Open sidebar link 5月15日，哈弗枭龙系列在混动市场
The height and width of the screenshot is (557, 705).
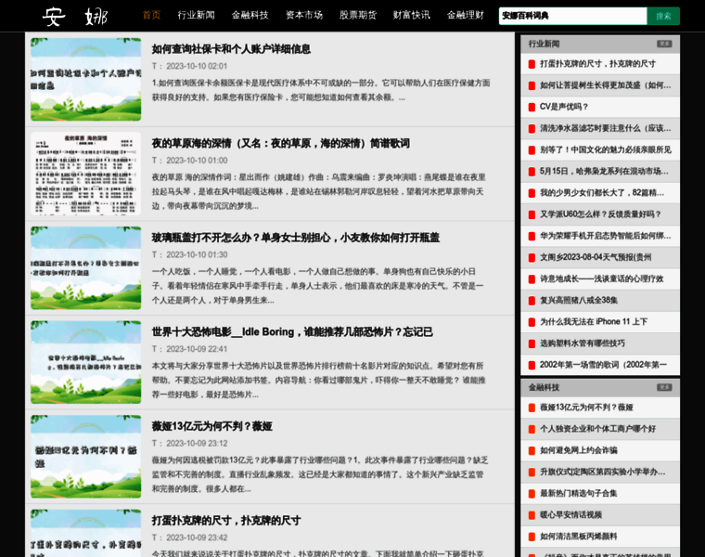click(604, 172)
